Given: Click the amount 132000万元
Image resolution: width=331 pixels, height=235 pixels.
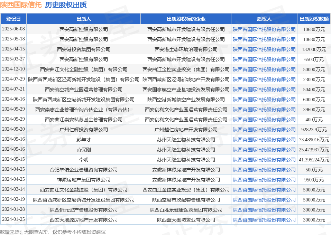Looking at the screenshot, I should click(x=314, y=49).
